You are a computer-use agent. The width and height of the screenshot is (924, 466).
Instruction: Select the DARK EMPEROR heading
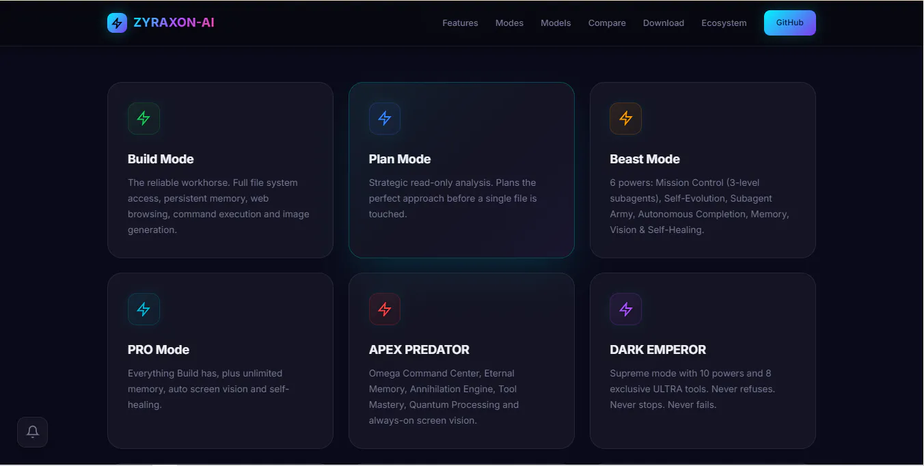pos(657,350)
